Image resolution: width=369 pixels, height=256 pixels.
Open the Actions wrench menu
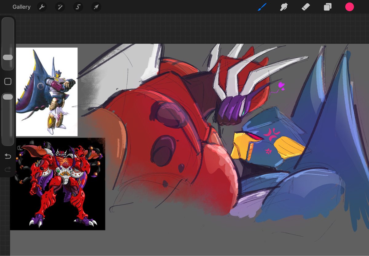pos(42,7)
